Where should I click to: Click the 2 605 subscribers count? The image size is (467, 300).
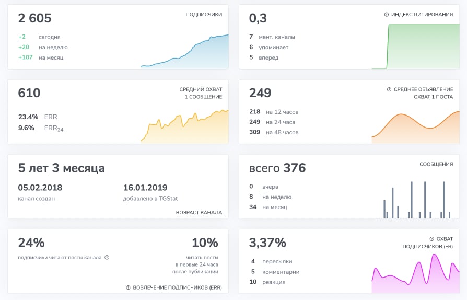coord(34,18)
